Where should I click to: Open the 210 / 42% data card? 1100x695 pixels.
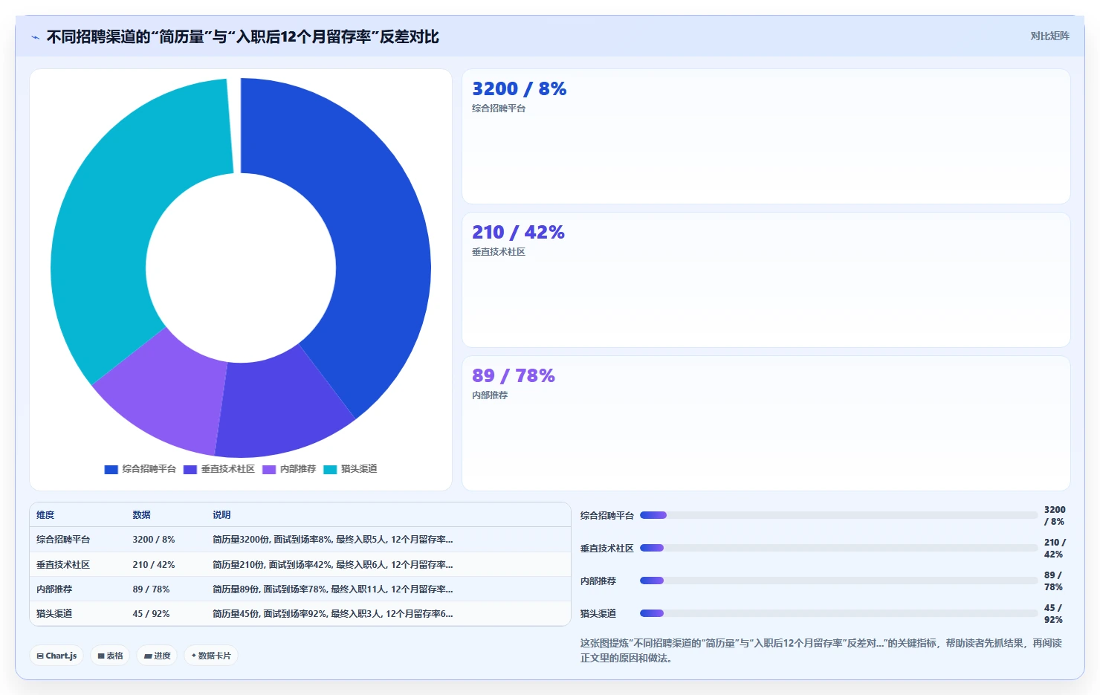[766, 280]
